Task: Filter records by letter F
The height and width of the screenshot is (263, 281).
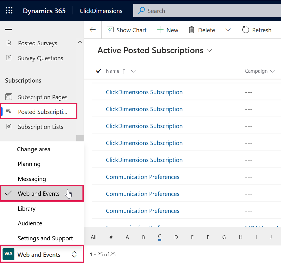Action: coord(208,237)
